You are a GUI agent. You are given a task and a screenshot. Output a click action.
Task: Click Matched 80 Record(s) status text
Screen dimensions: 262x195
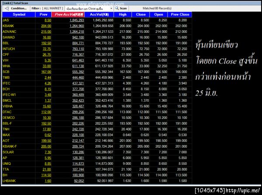157,8
